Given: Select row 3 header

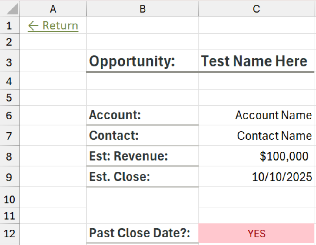Looking at the screenshot, I should pos(9,62).
